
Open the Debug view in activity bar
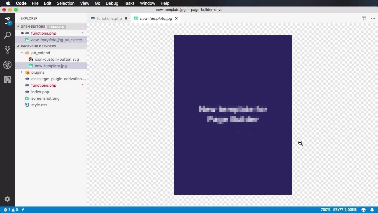pos(7,65)
